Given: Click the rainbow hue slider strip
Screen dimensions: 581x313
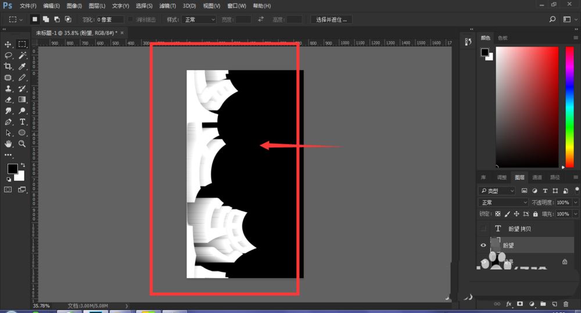Looking at the screenshot, I should (569, 107).
